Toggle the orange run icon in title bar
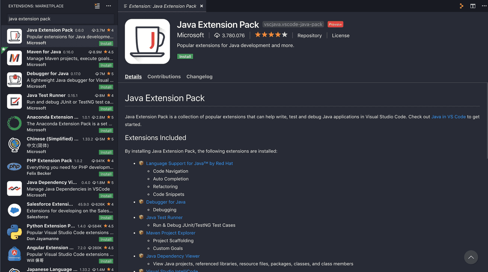This screenshot has height=272, width=488. [x=461, y=6]
